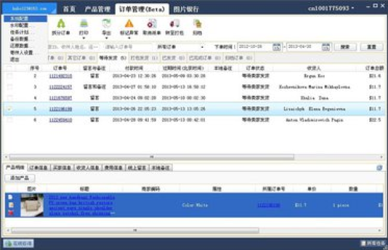Click the move-to-packing toolbar icon
The height and width of the screenshot is (250, 388).
pyautogui.click(x=175, y=24)
